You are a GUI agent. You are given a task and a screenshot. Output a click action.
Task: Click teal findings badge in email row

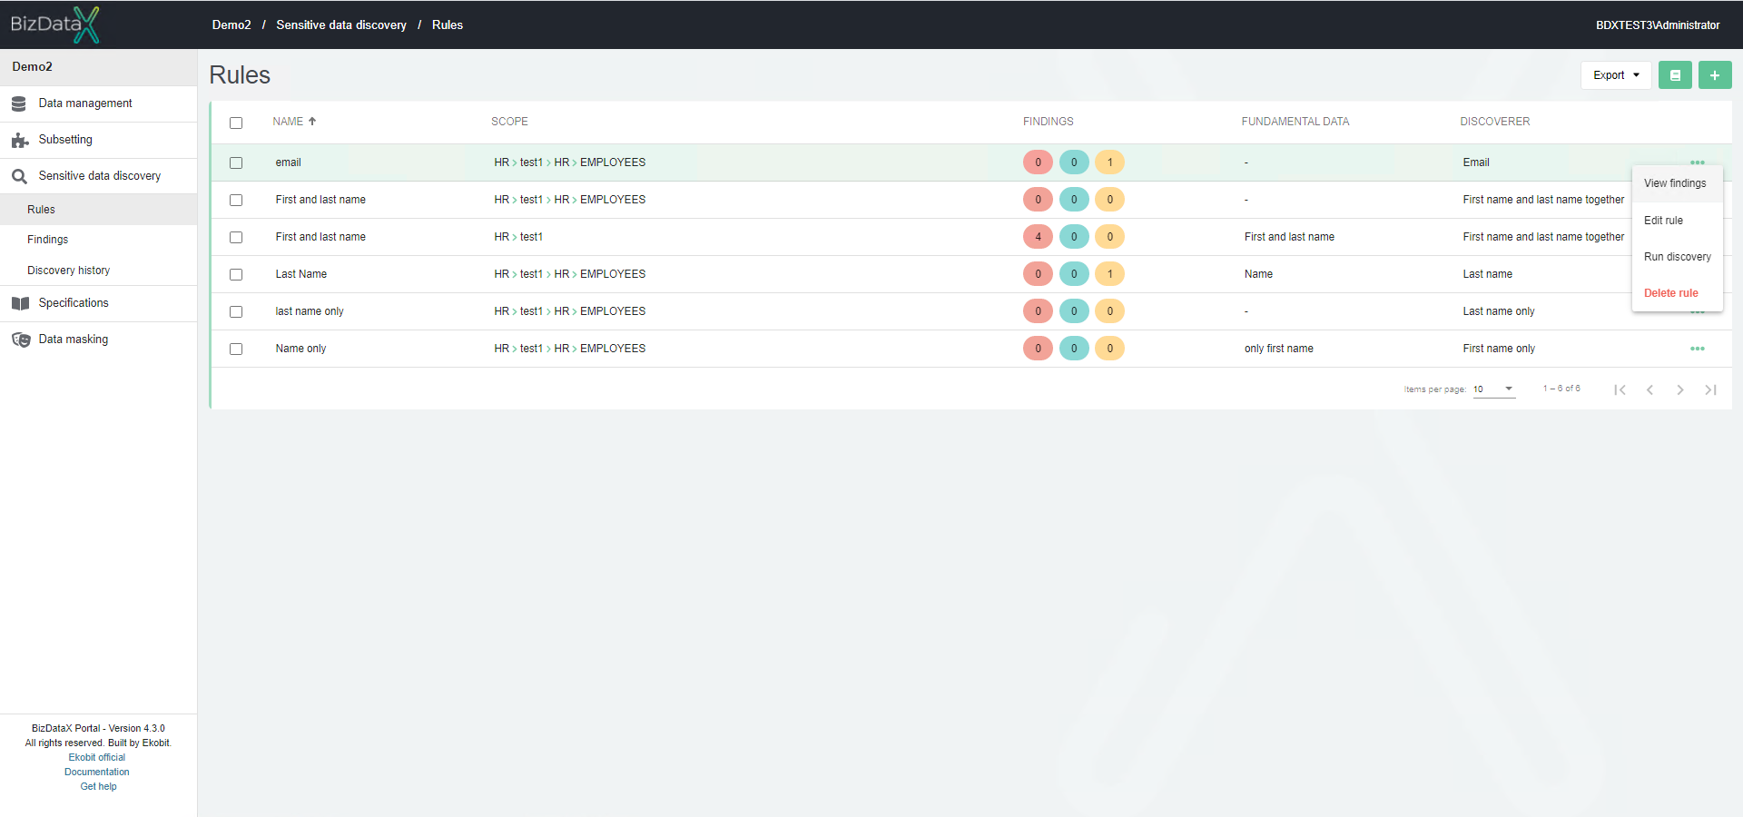pyautogui.click(x=1074, y=162)
